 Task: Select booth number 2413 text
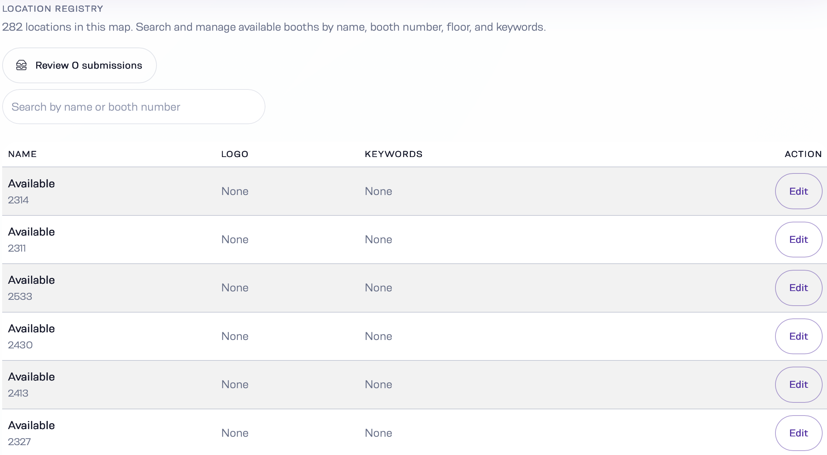[x=18, y=393]
